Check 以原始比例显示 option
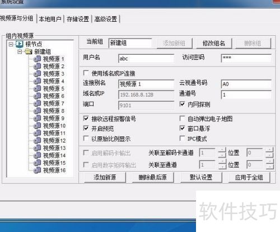Screen dimensions: 280x232 tap(86, 138)
